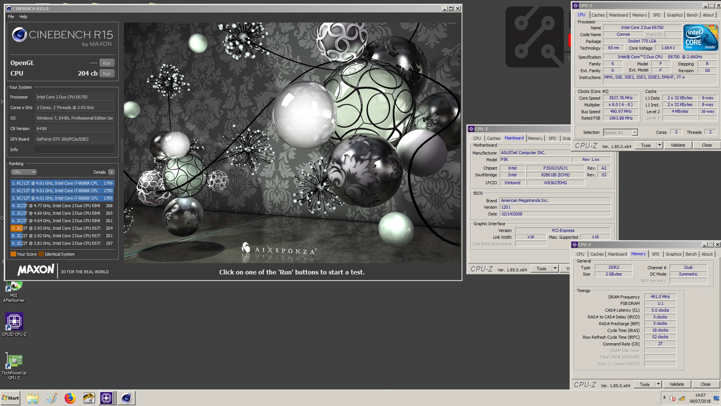
Task: Open Tools dropdown arrow in Memory CPU-Z window
Action: coord(658,384)
